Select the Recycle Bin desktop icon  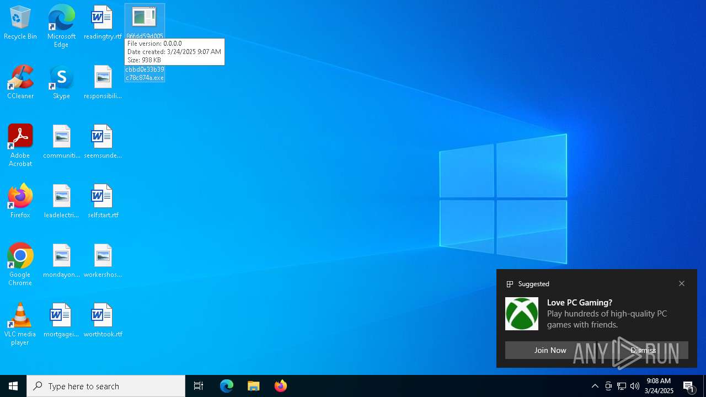click(x=20, y=23)
